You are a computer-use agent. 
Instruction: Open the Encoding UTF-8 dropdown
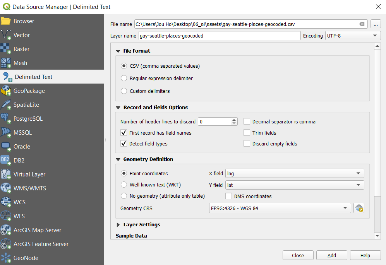pos(353,36)
